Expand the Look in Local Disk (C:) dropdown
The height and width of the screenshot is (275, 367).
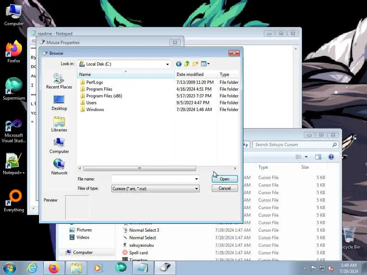coord(167,64)
